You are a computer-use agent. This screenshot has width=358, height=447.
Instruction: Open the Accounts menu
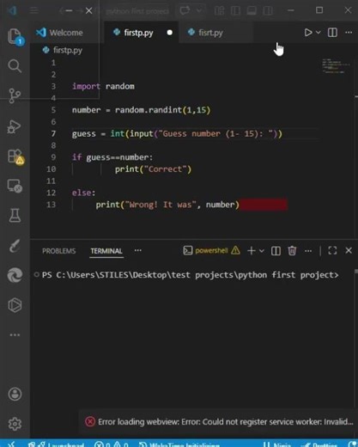click(15, 394)
